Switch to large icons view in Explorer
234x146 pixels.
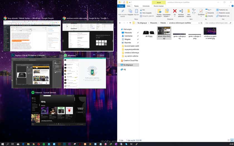[x=232, y=140]
